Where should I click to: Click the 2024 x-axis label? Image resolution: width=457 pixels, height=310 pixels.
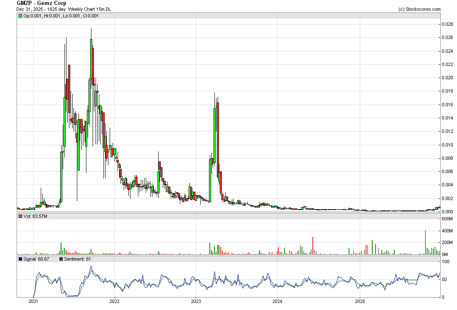[x=277, y=302]
